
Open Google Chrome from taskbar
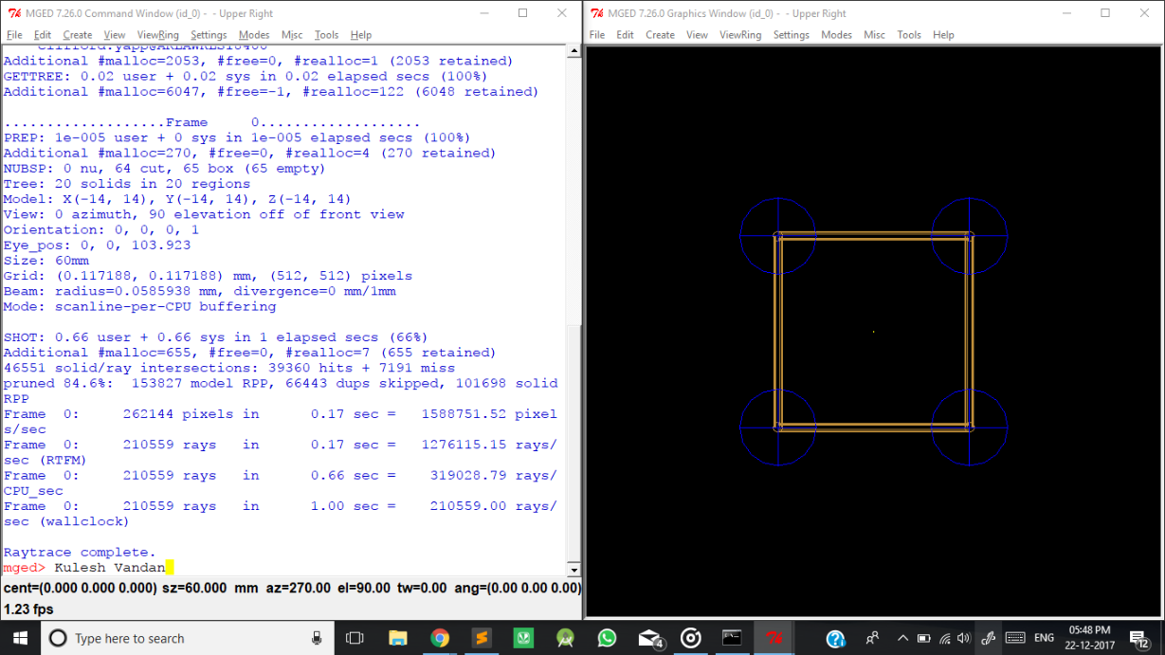(440, 638)
